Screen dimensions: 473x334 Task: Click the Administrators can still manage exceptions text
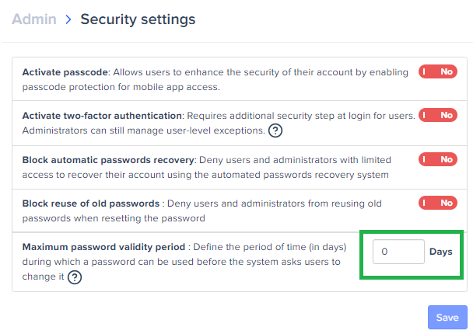pyautogui.click(x=144, y=130)
